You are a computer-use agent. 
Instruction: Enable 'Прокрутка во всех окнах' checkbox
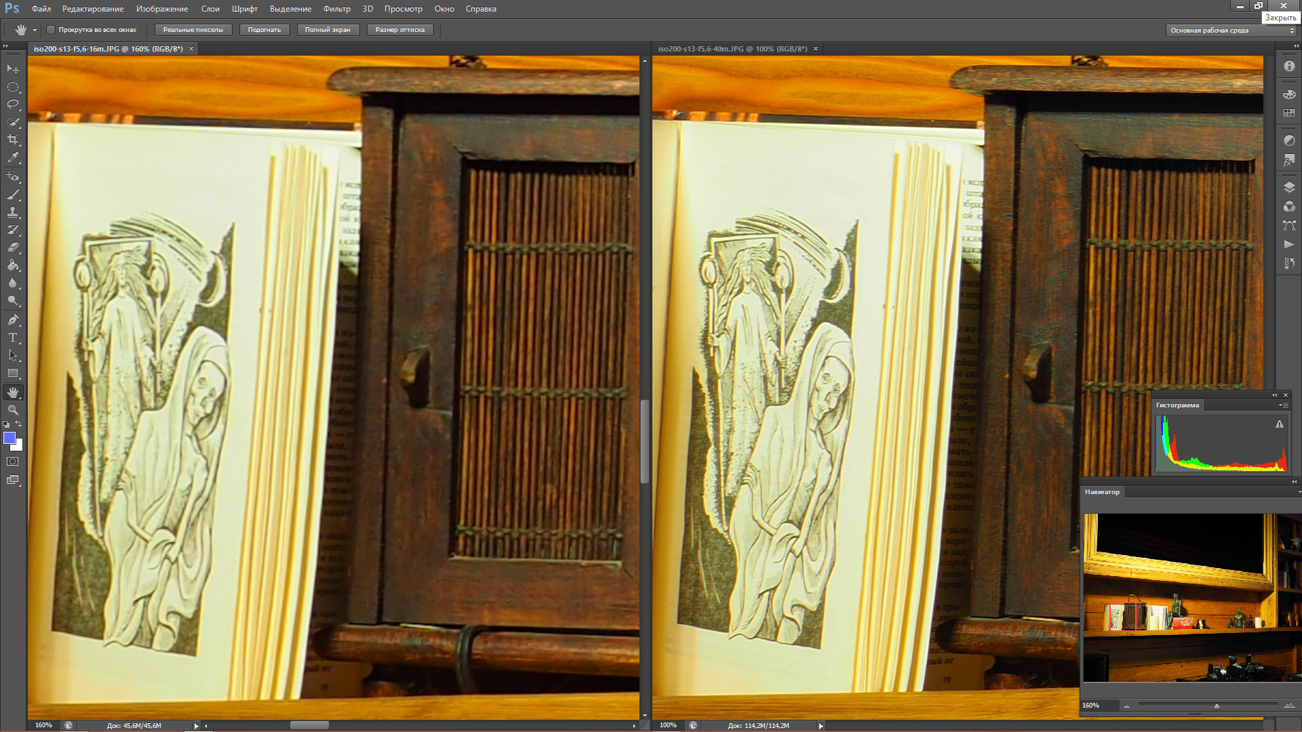[x=51, y=30]
